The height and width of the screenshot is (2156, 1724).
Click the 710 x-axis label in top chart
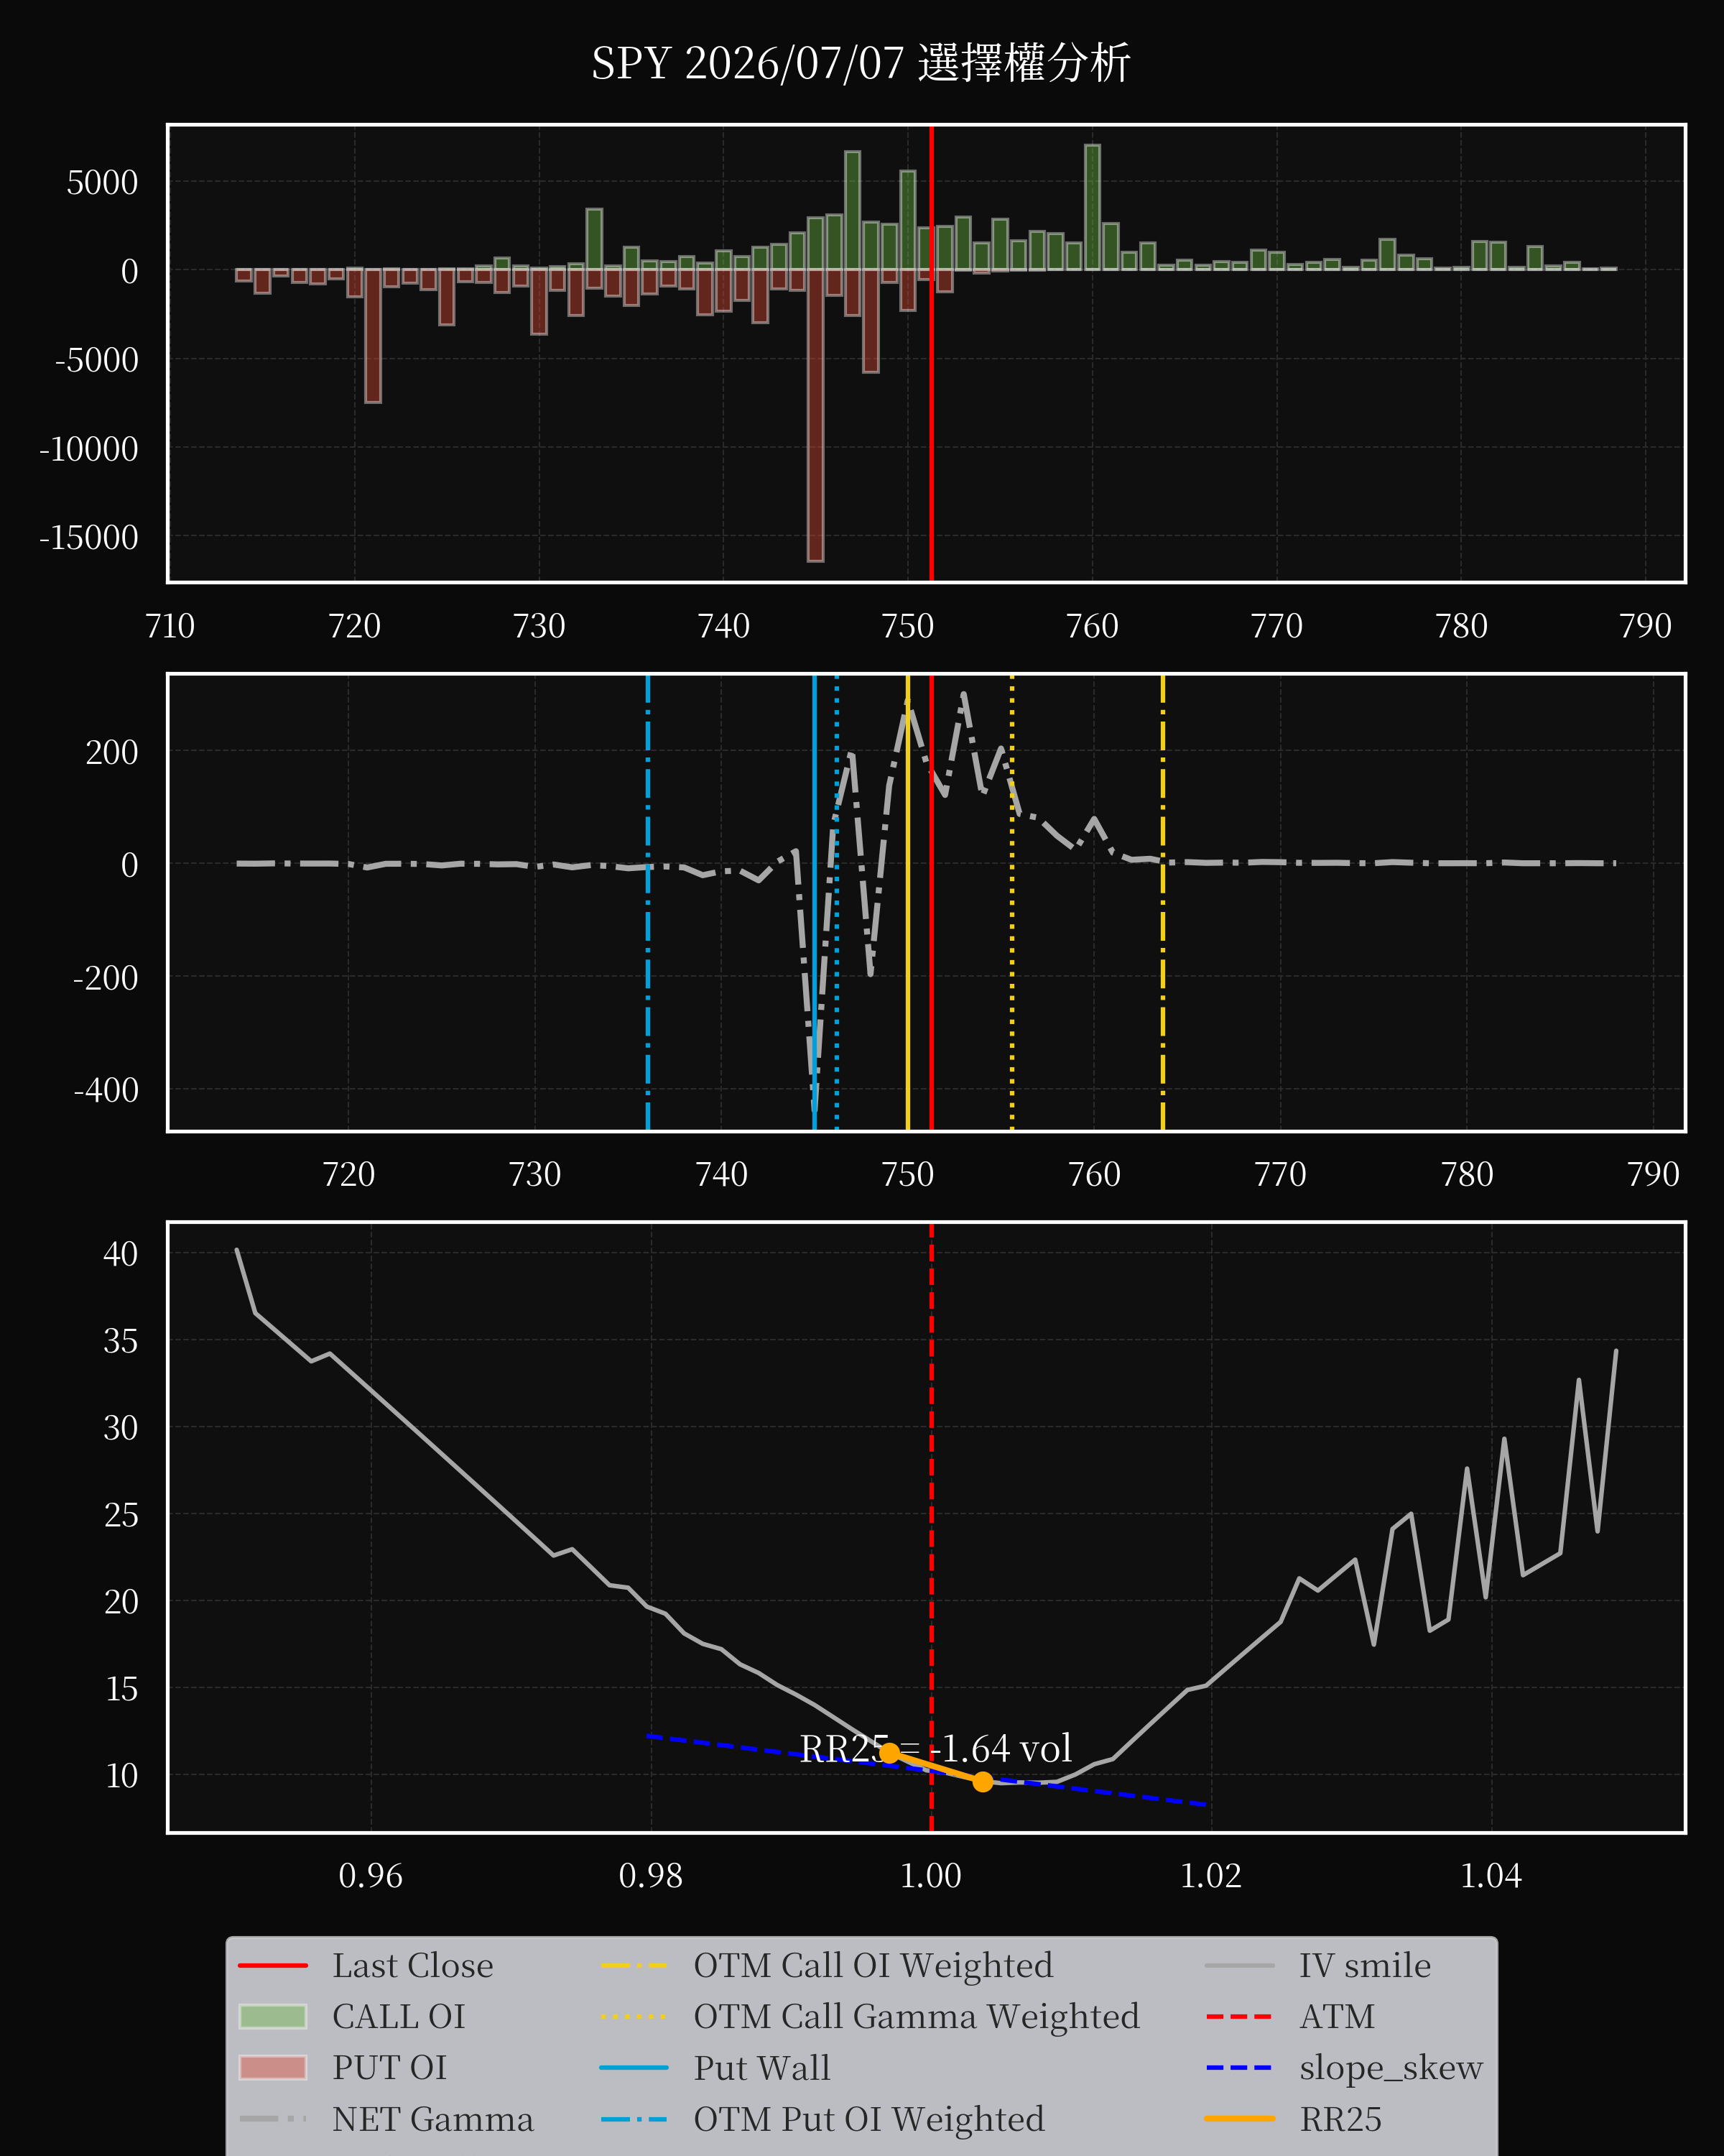170,626
